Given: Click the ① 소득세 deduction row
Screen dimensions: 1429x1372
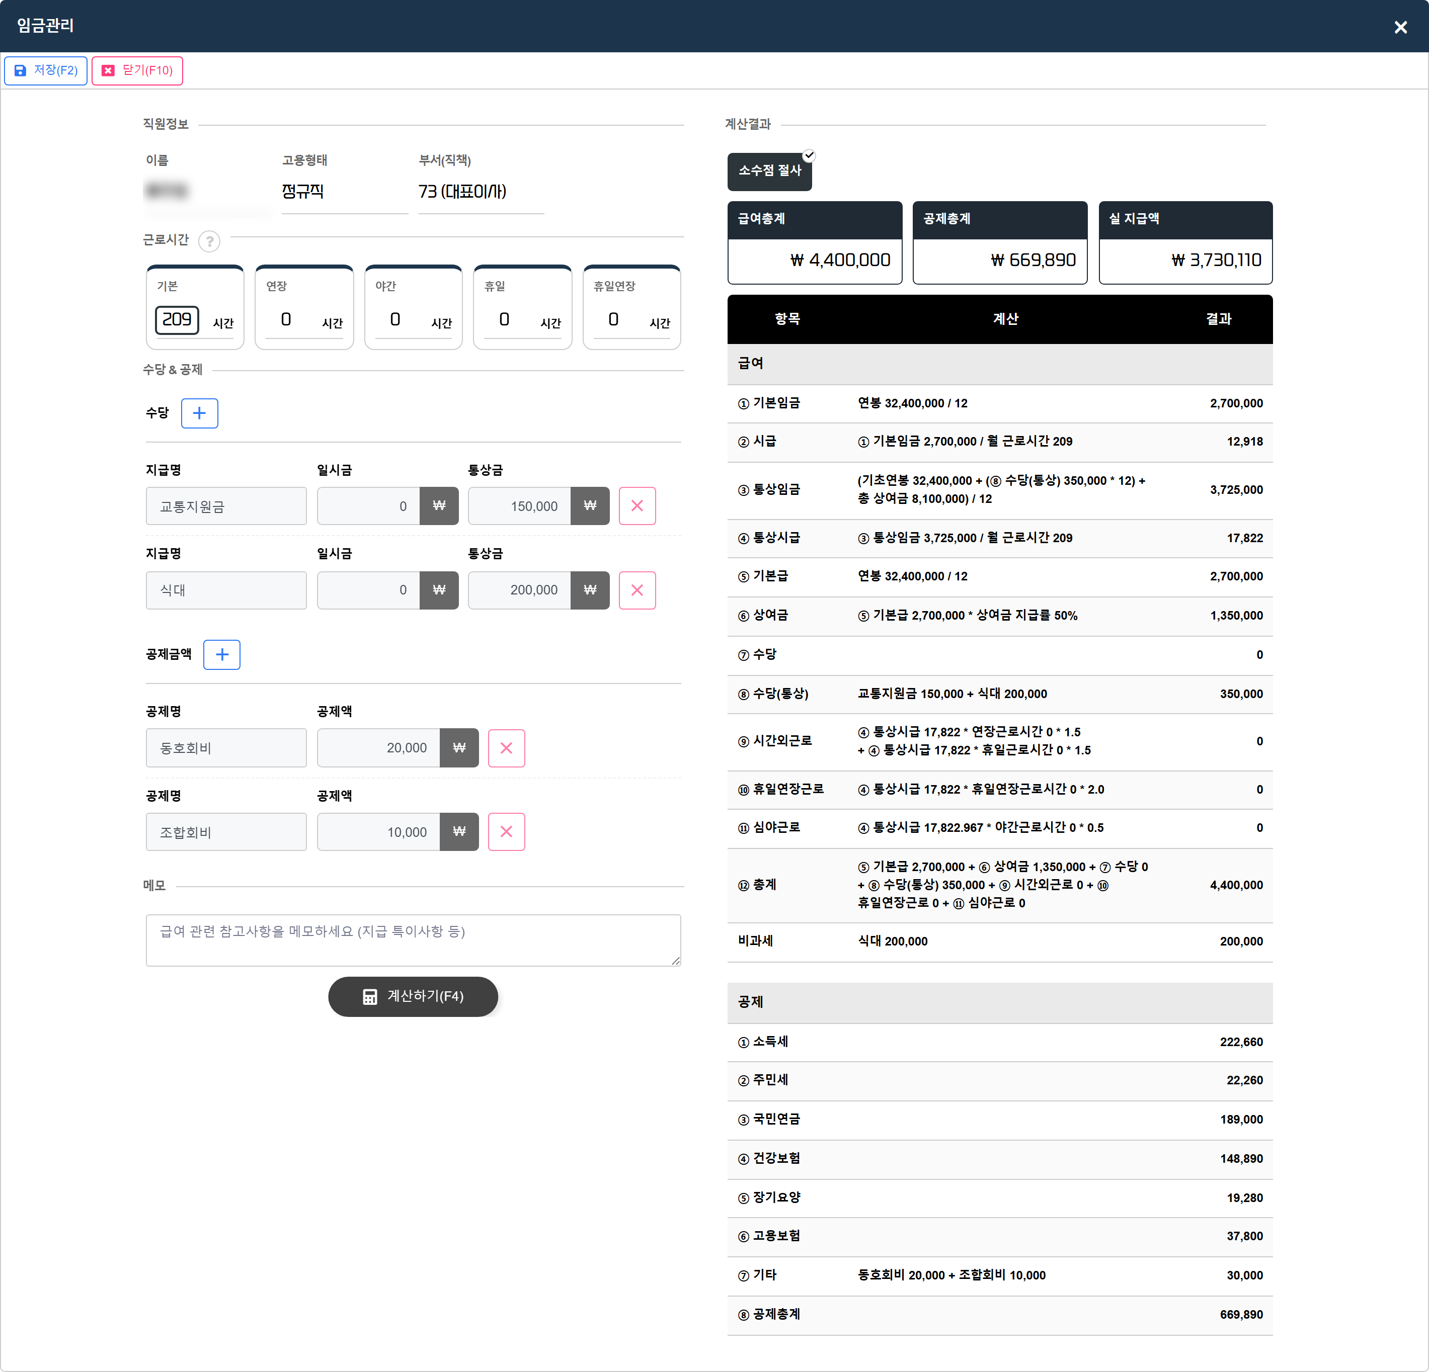Looking at the screenshot, I should click(1000, 1043).
